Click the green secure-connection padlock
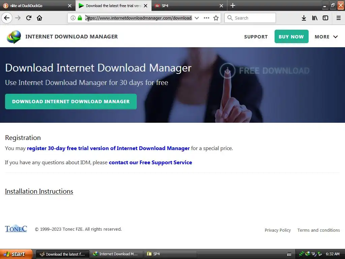This screenshot has height=259, width=345. pyautogui.click(x=80, y=18)
